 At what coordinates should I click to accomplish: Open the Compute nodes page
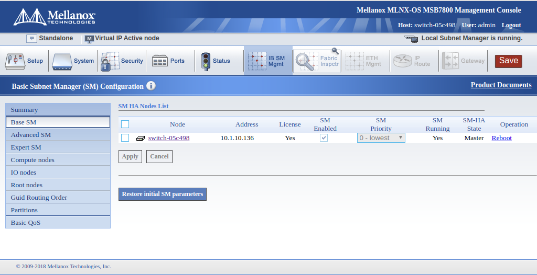pyautogui.click(x=58, y=160)
